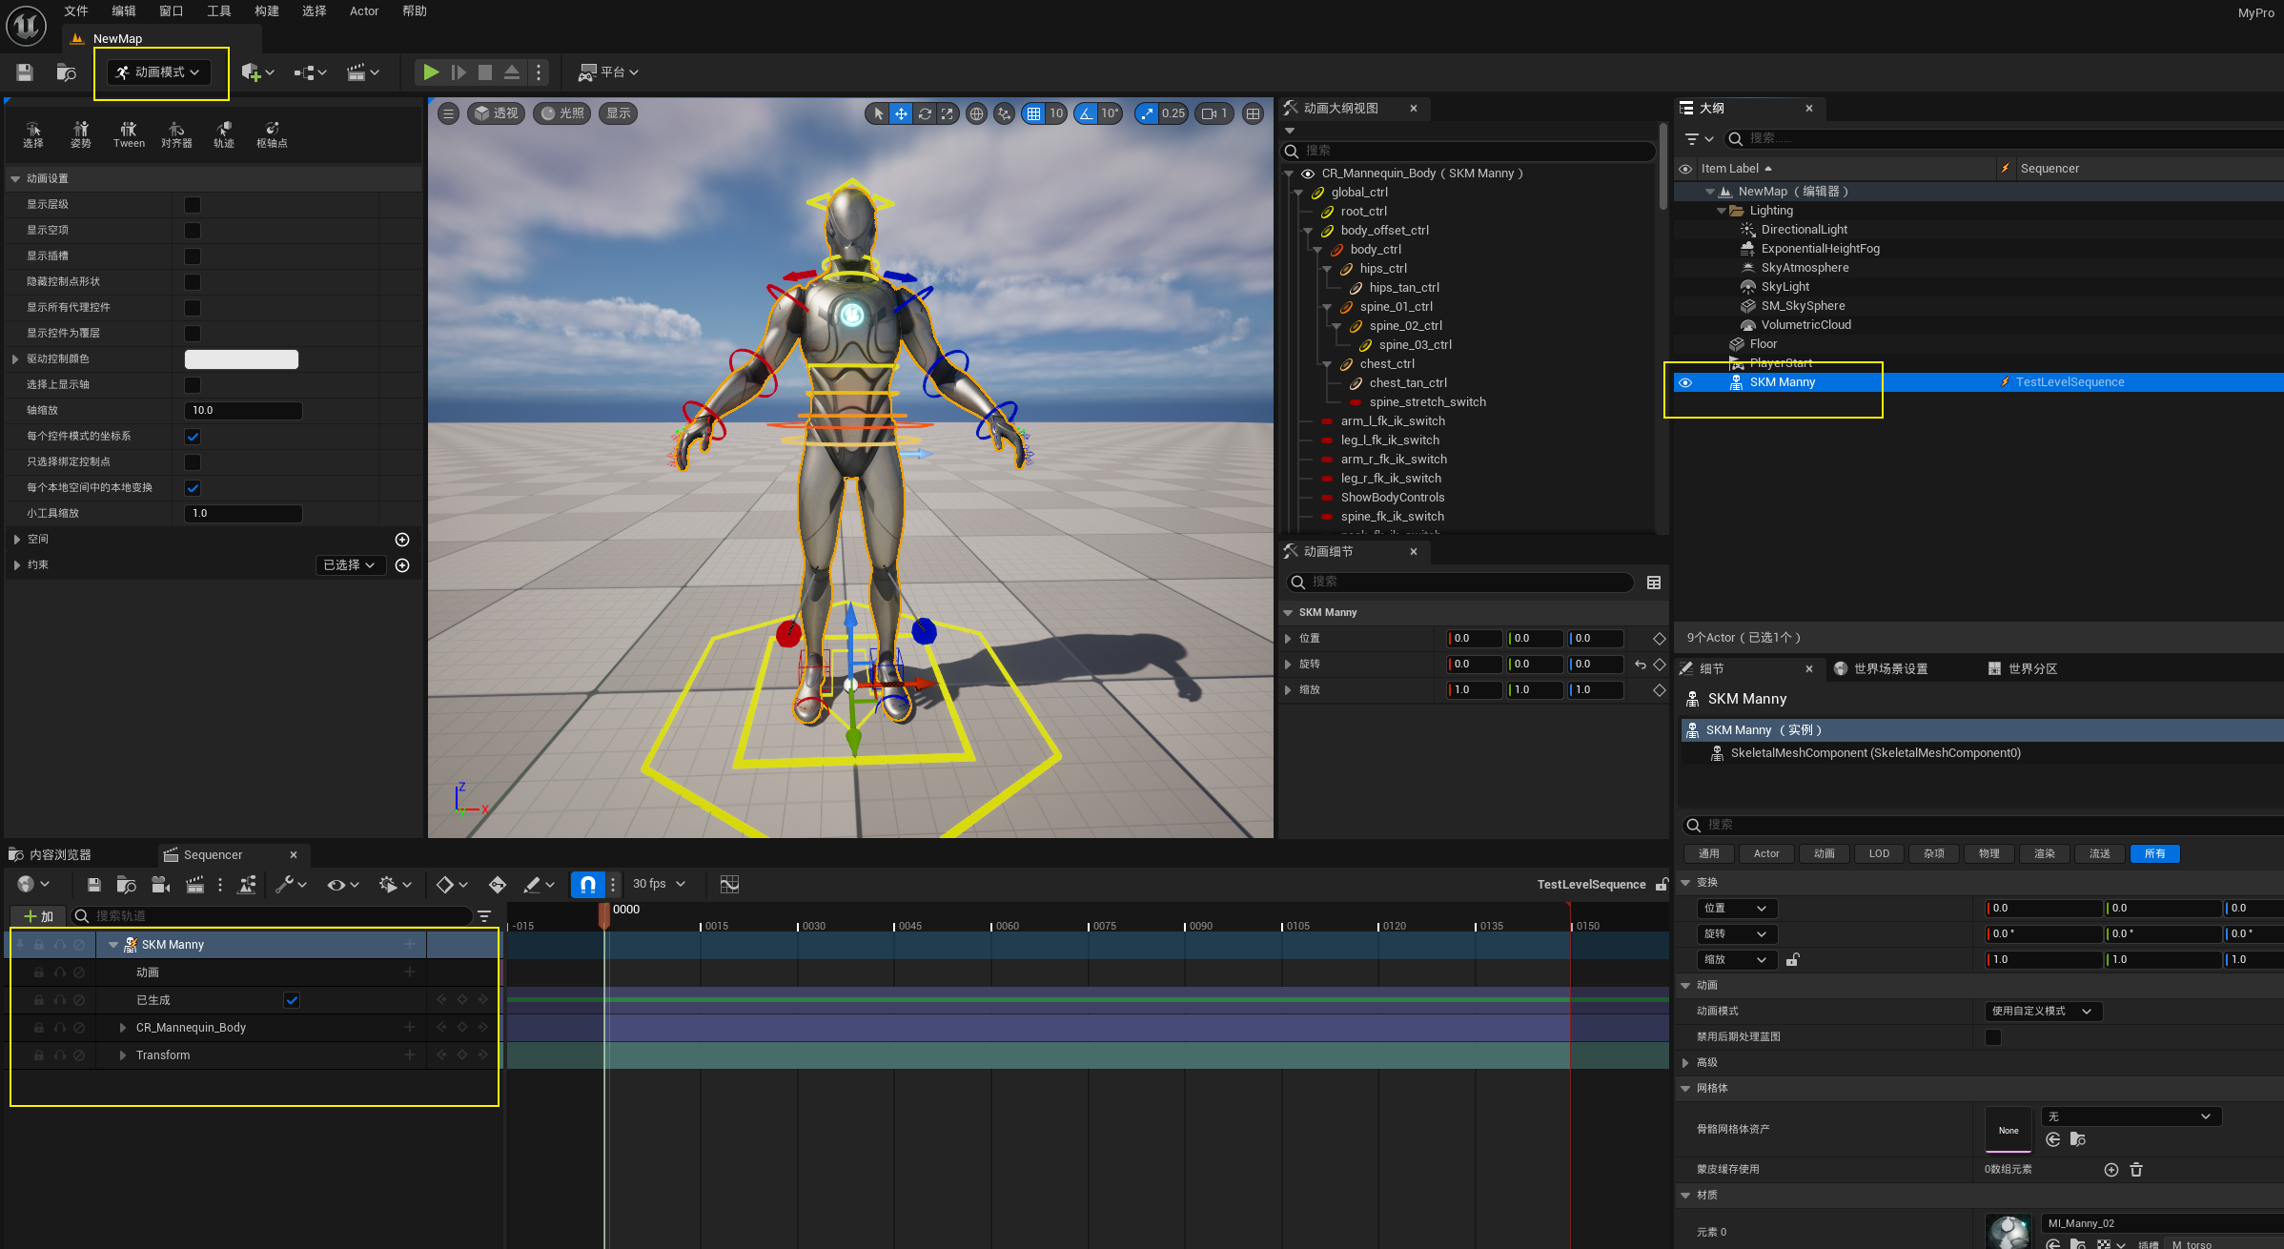Toggle Sequencer snapping magnet icon
Viewport: 2284px width, 1249px height.
coord(588,885)
